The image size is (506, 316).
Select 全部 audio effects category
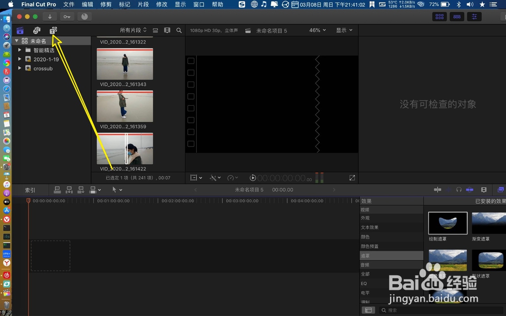coord(392,274)
